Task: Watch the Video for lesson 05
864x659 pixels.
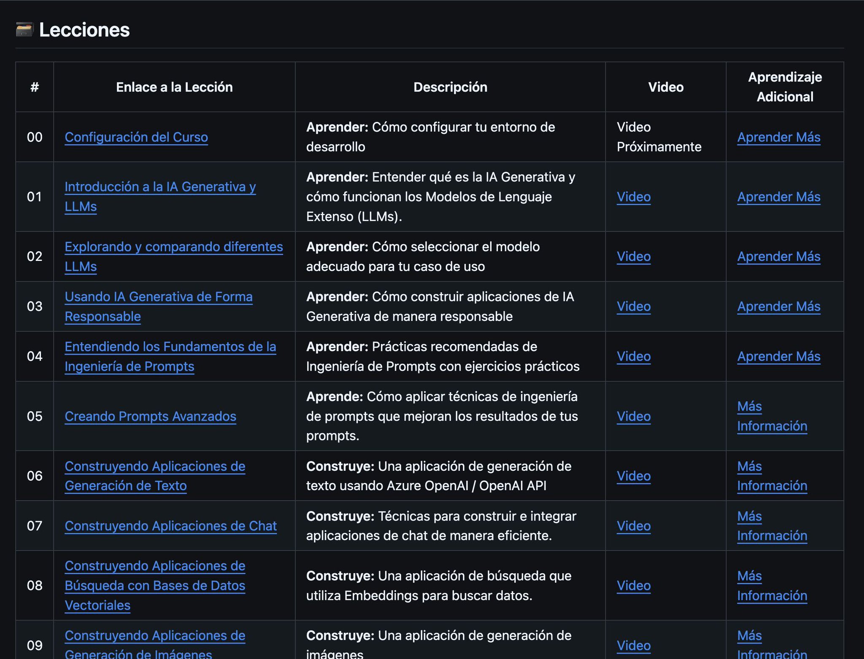Action: (x=634, y=416)
